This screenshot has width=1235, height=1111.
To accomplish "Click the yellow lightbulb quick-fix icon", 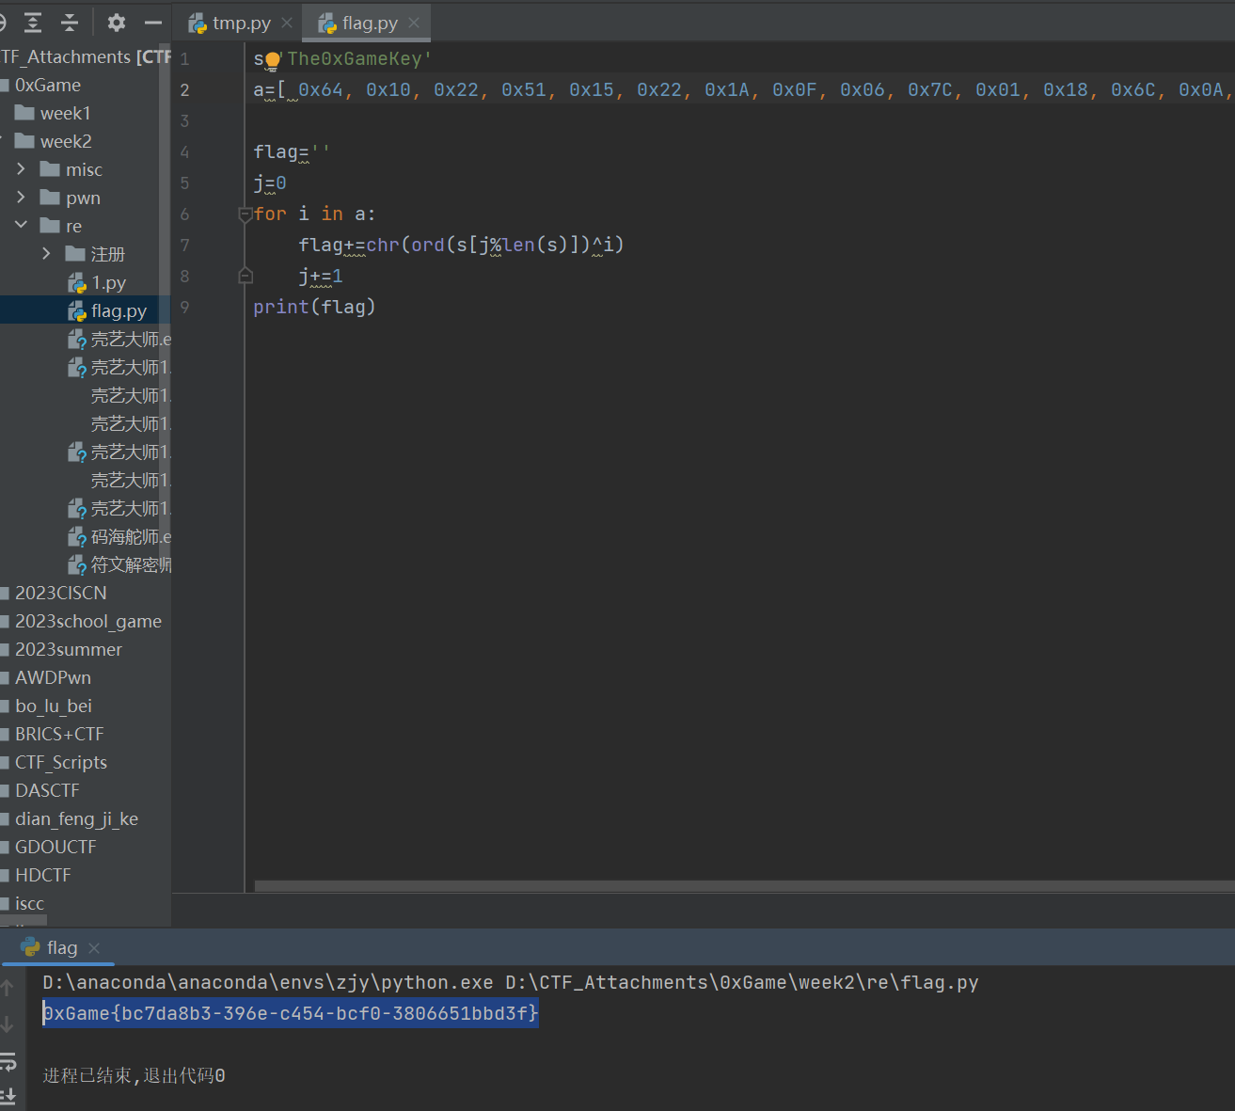I will click(273, 60).
